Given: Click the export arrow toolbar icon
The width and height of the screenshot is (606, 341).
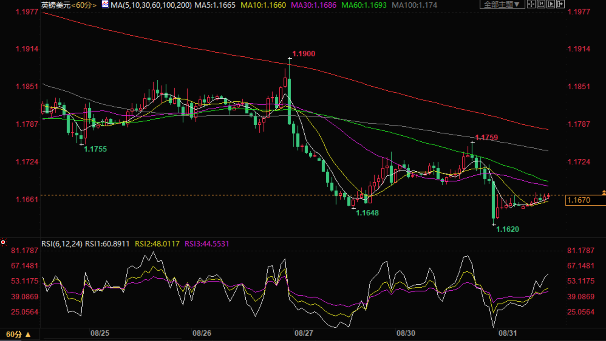Looking at the screenshot, I should (x=560, y=4).
